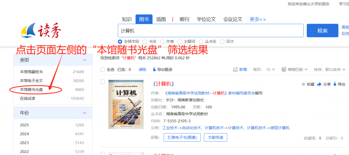Screen dimensions: 349x155
Task: Collapse the 类型 filter panel
Action: pyautogui.click(x=85, y=60)
